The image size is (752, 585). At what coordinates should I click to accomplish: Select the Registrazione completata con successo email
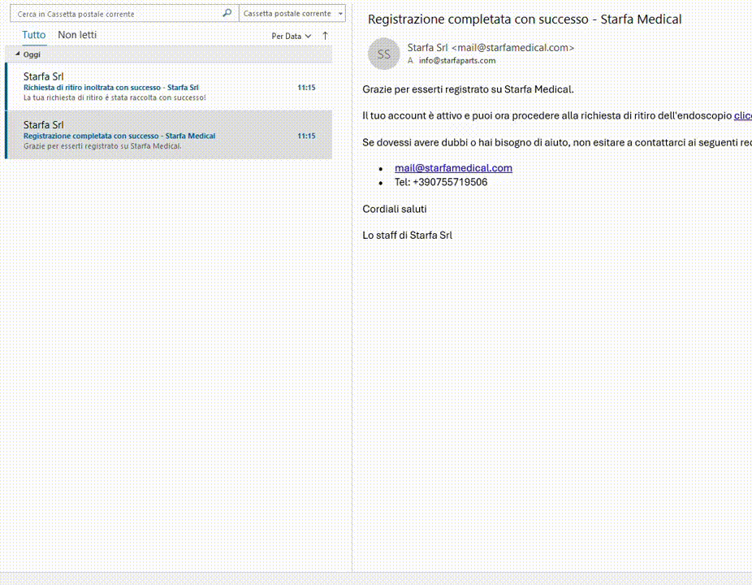point(169,135)
